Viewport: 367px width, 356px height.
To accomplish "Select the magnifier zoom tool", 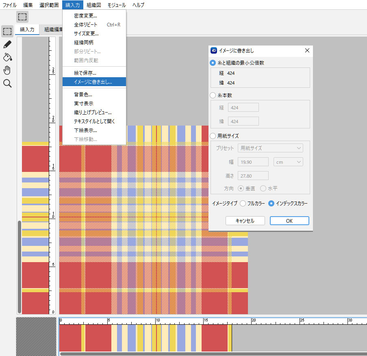I will [7, 84].
